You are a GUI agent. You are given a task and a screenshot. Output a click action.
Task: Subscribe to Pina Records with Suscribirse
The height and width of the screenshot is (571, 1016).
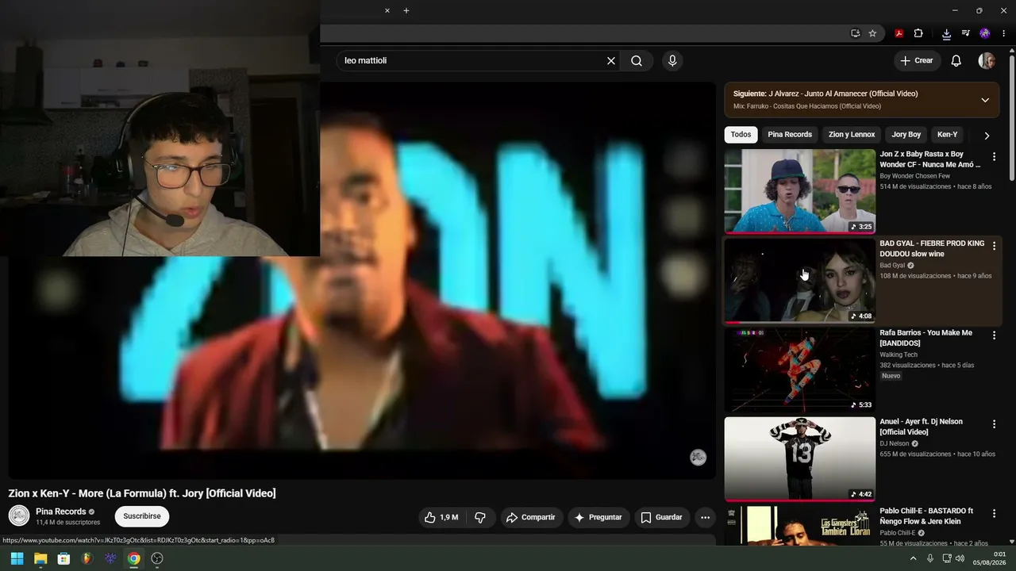click(142, 516)
